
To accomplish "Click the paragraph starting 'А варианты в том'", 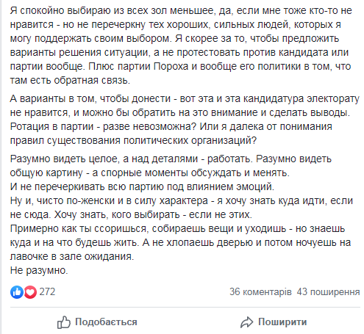I will click(185, 120).
